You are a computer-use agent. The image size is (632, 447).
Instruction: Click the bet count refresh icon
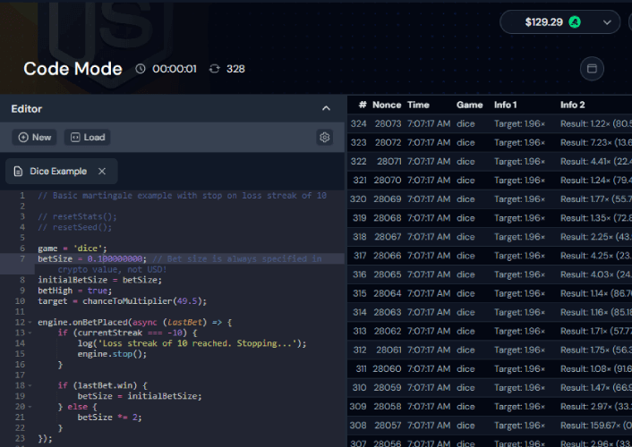coord(215,69)
